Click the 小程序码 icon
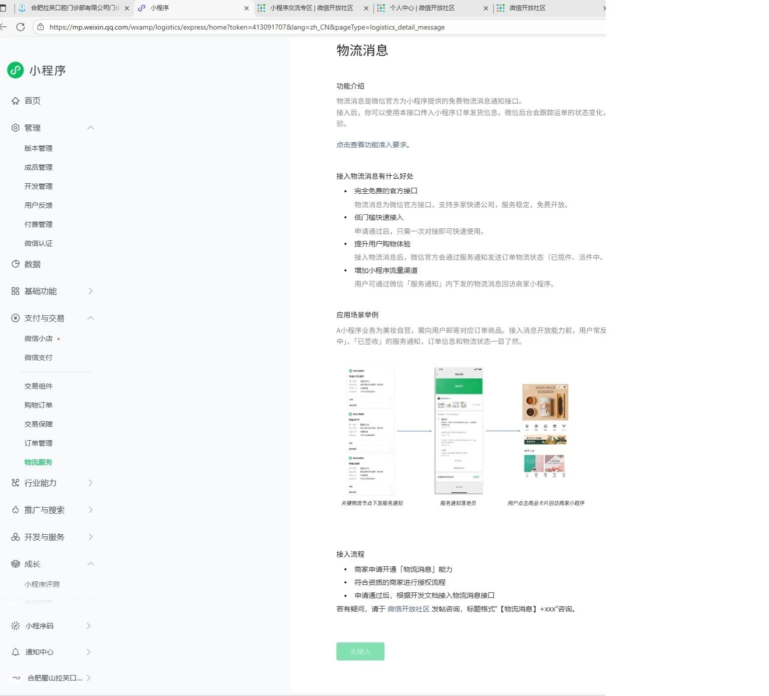This screenshot has width=769, height=696. (x=16, y=626)
